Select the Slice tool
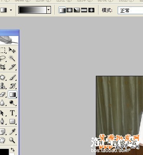Viewport: 143px width, 155px height. click(x=12, y=67)
